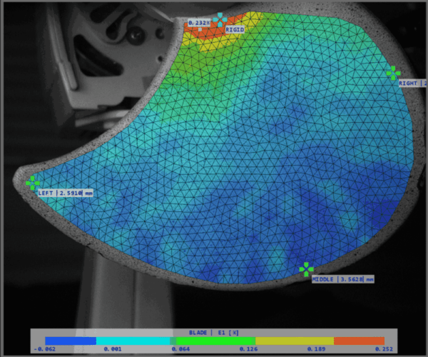The image size is (428, 357).
Task: Click the cyan RIGID point marker
Action: [x=221, y=19]
